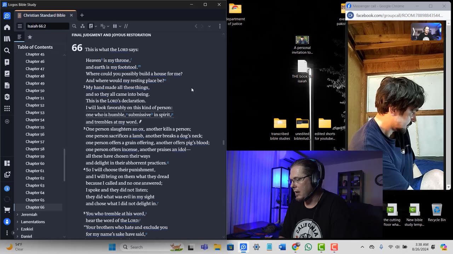Toggle the Table of Contents hamburger button
Screen dimensions: 453x254
pyautogui.click(x=20, y=26)
